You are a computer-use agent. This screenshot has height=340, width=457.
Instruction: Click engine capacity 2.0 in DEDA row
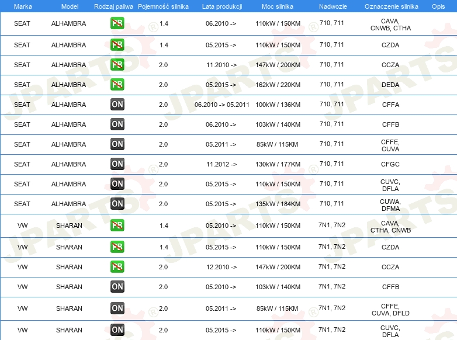tap(163, 85)
